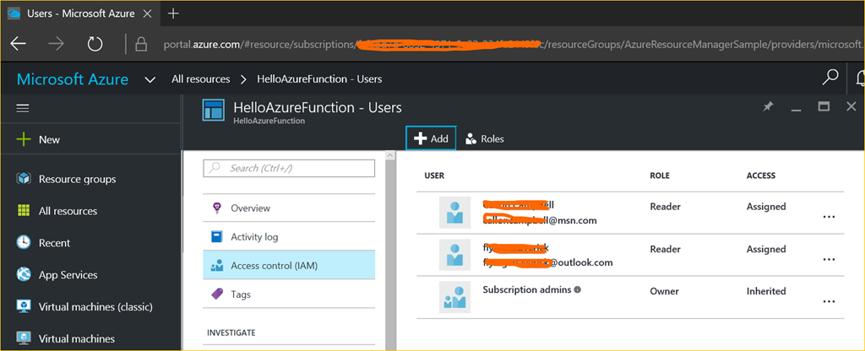Click the Search (Ctrl+/) input box

click(x=289, y=169)
